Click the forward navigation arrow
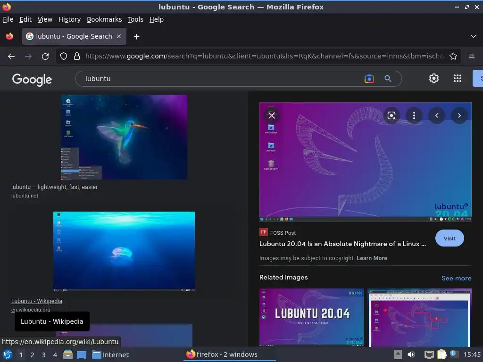This screenshot has width=483, height=362. point(28,57)
